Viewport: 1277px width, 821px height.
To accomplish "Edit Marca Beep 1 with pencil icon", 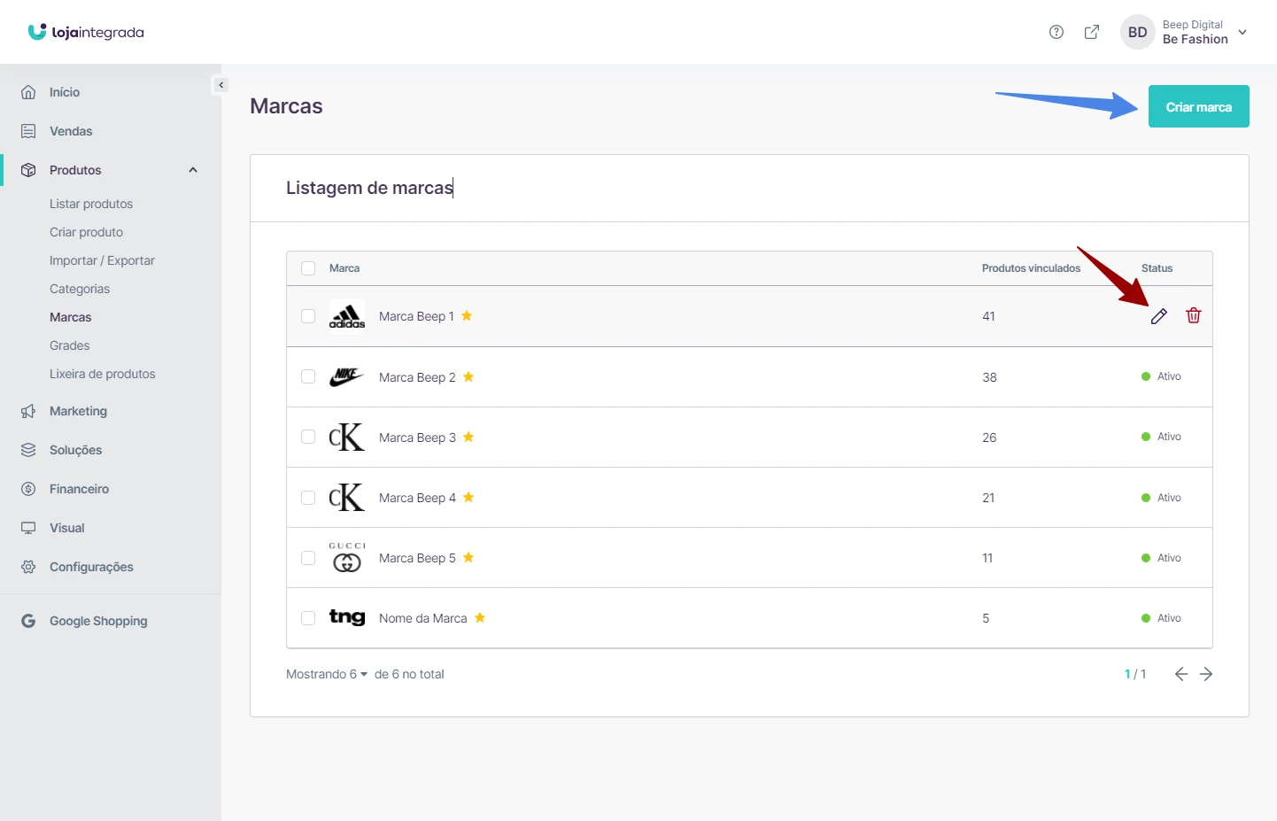I will tap(1159, 316).
